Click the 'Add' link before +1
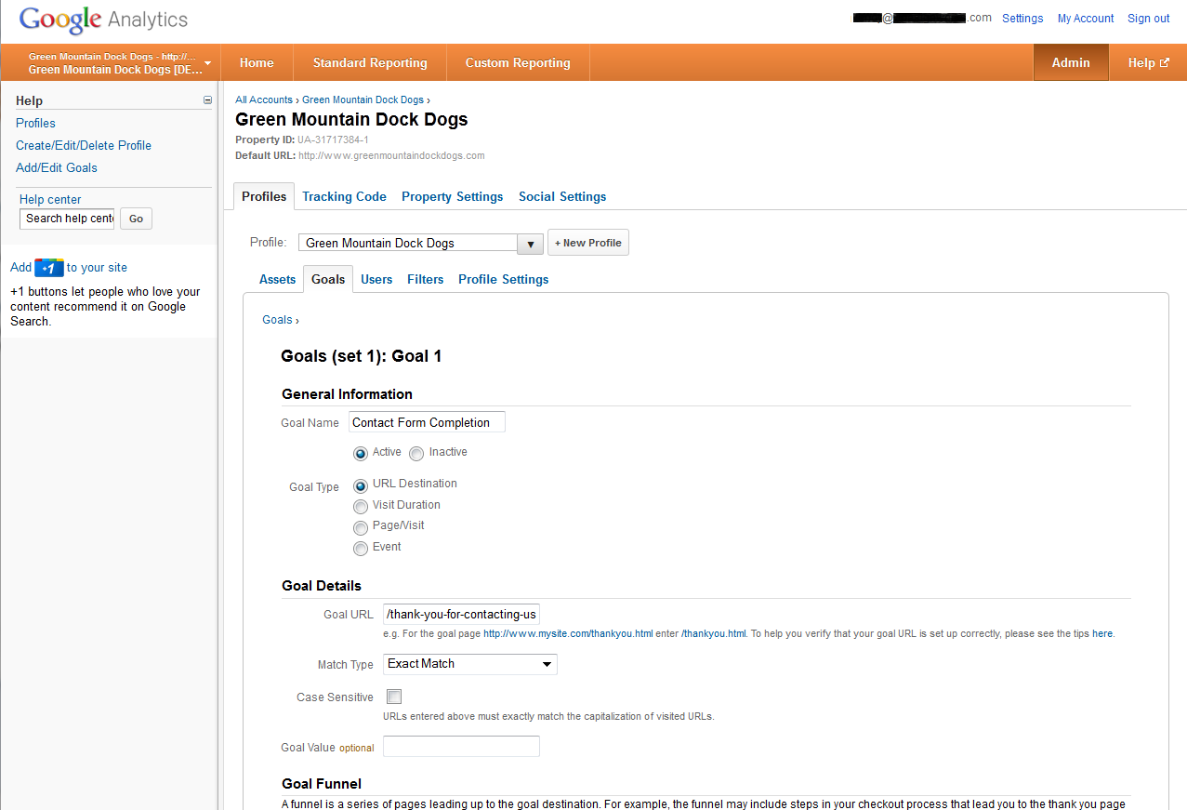The height and width of the screenshot is (810, 1187). point(20,268)
